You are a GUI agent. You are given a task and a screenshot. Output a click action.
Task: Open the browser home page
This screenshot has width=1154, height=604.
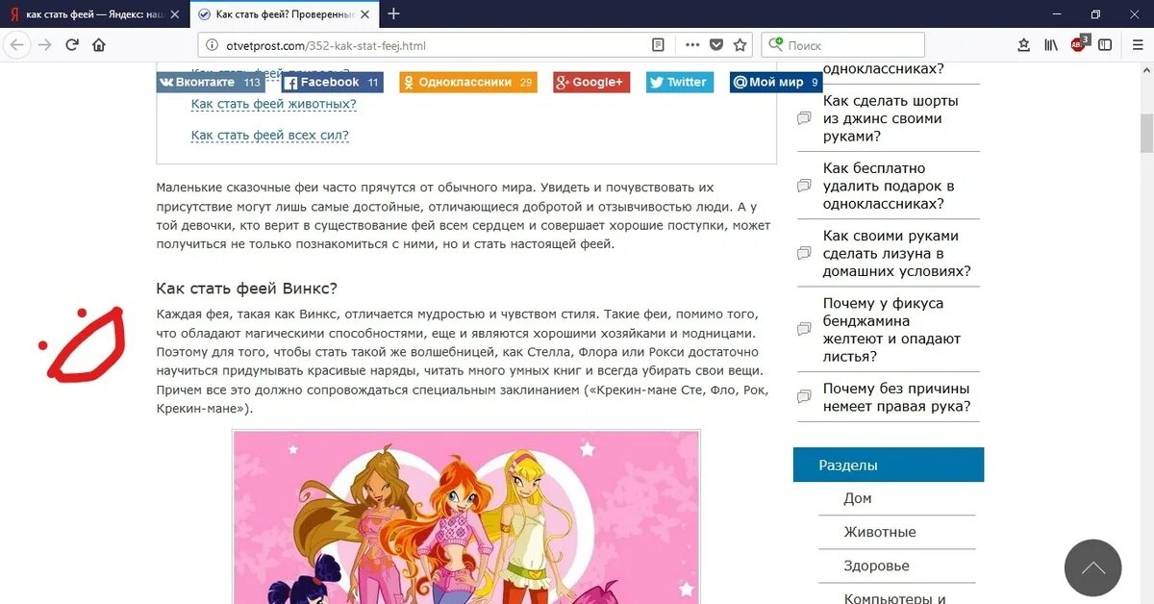(99, 45)
